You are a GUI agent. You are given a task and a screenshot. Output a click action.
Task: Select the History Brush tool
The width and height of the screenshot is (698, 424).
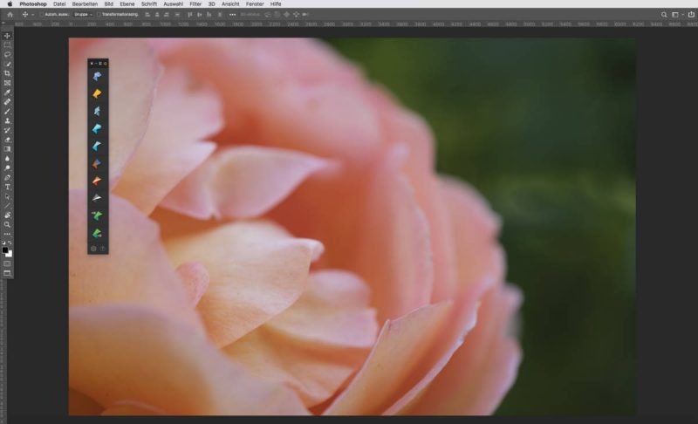tap(7, 130)
